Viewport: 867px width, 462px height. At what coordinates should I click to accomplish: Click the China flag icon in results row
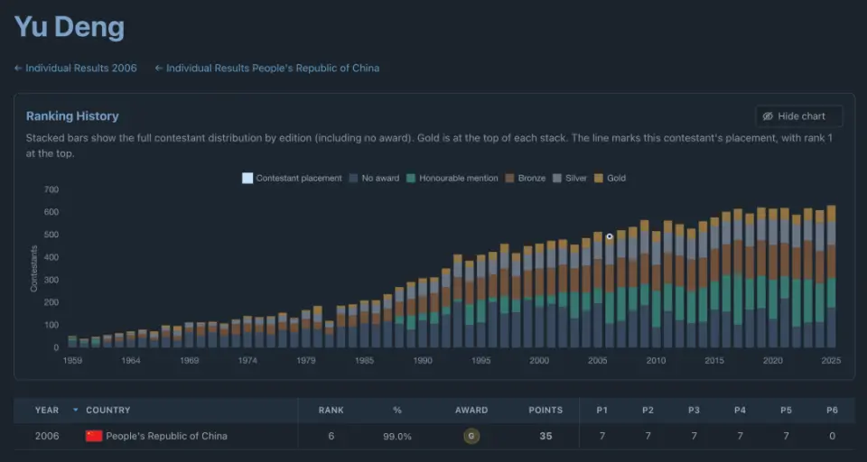coord(94,436)
